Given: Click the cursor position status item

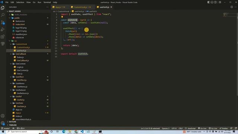Looking at the screenshot, I should 150,128.
